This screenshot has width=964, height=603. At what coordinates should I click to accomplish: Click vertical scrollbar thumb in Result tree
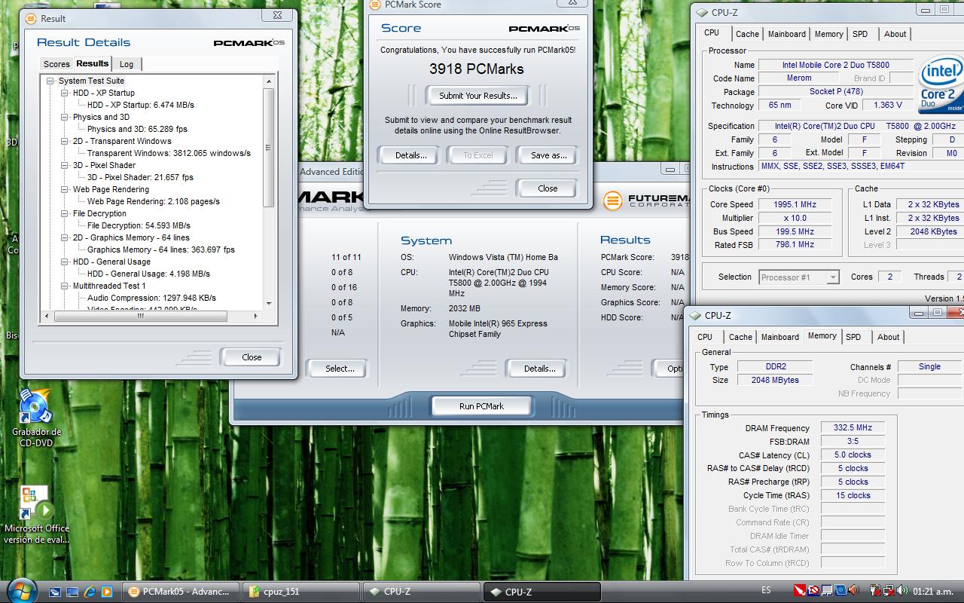(x=269, y=148)
